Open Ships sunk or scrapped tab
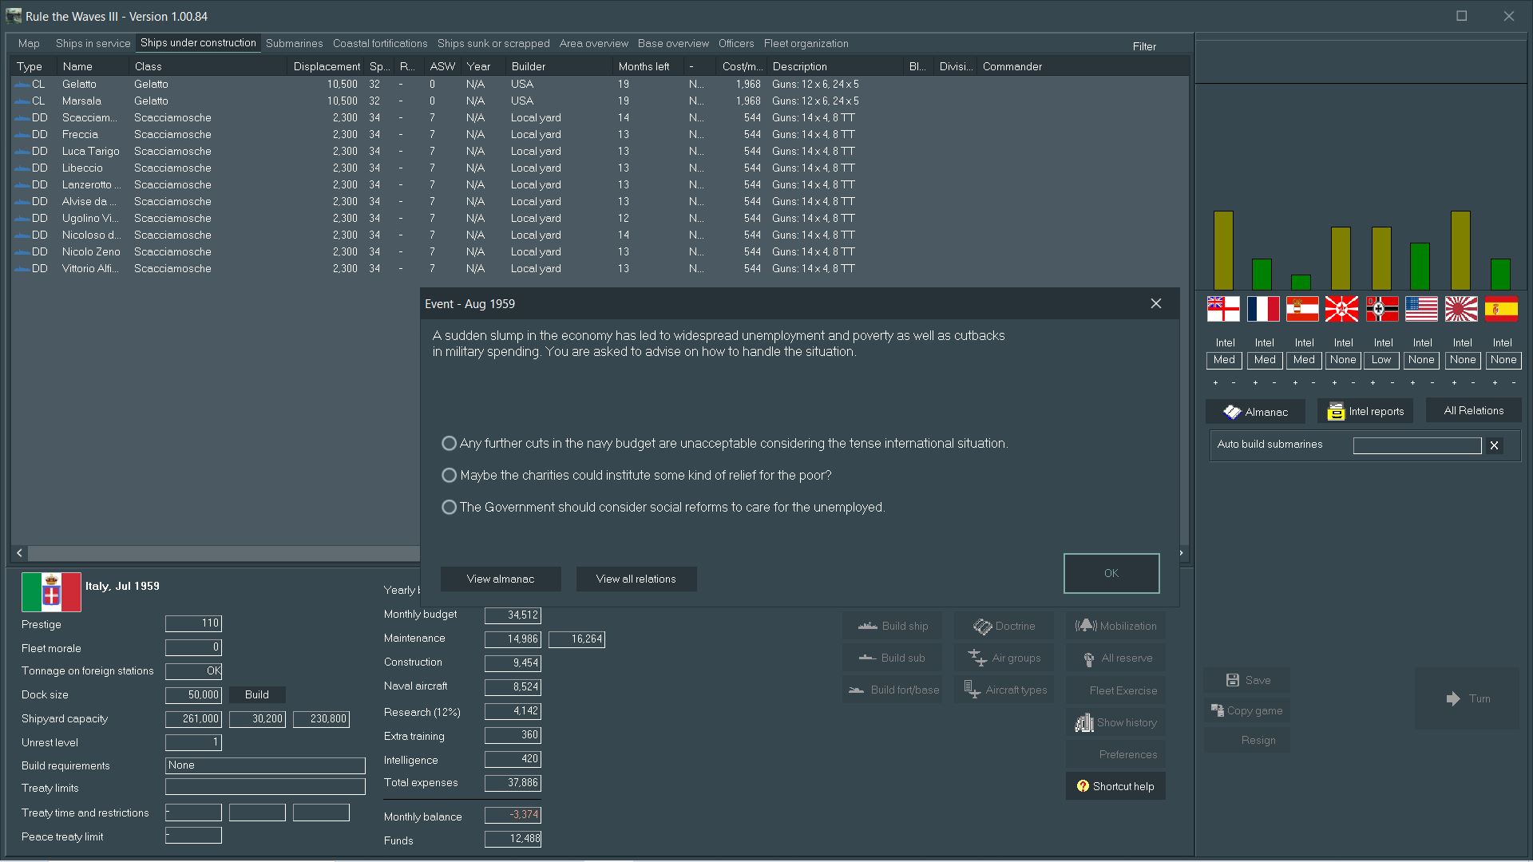 (493, 43)
